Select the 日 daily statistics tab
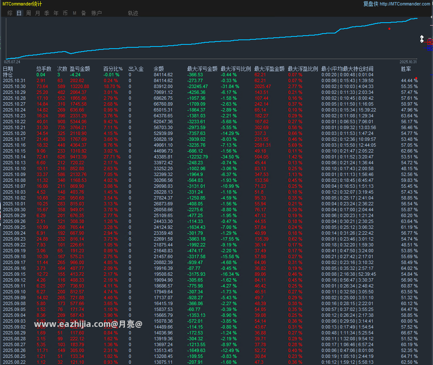Screen dimensions: 433x365 [19, 13]
